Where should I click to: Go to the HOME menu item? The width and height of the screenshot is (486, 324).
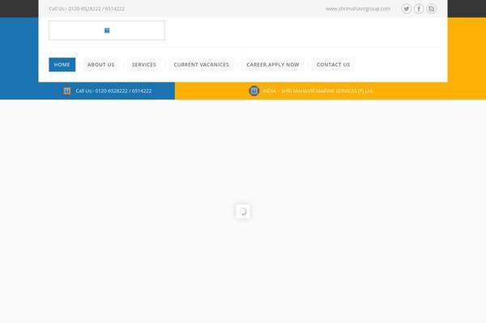(x=62, y=65)
